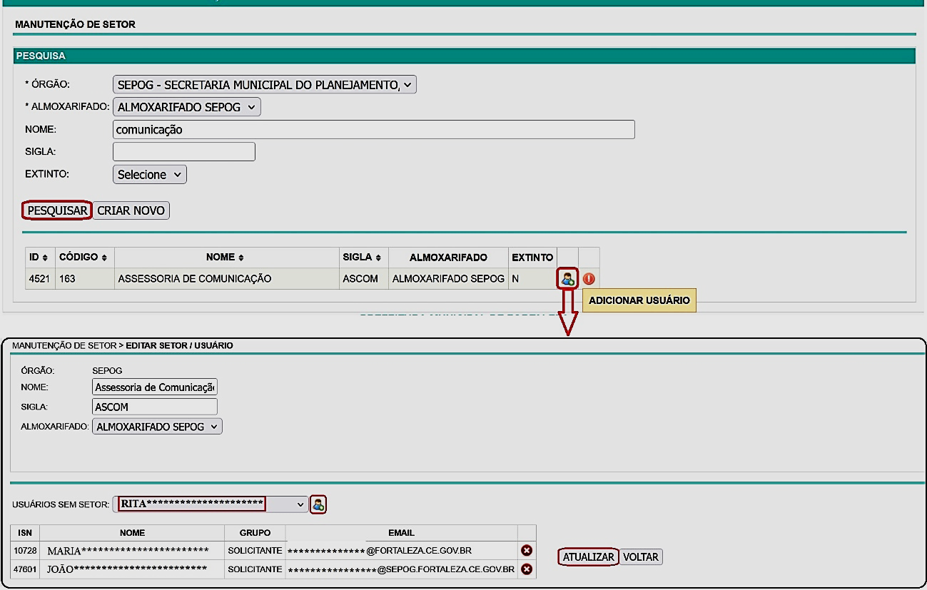Click ISN 47601 in users table

pos(25,569)
